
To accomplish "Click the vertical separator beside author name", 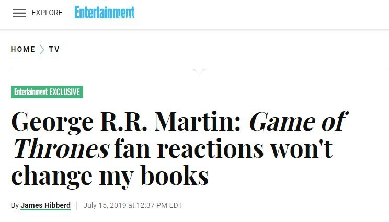I will [x=77, y=206].
